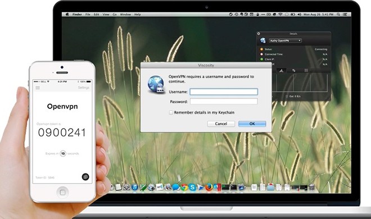Open the File menu
The width and height of the screenshot is (371, 219).
(x=88, y=15)
